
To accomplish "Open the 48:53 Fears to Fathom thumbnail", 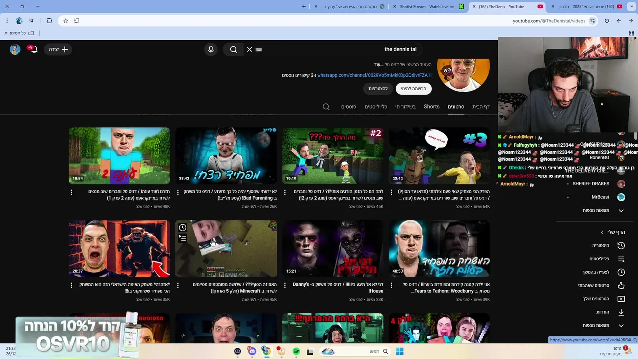I will pos(439,249).
